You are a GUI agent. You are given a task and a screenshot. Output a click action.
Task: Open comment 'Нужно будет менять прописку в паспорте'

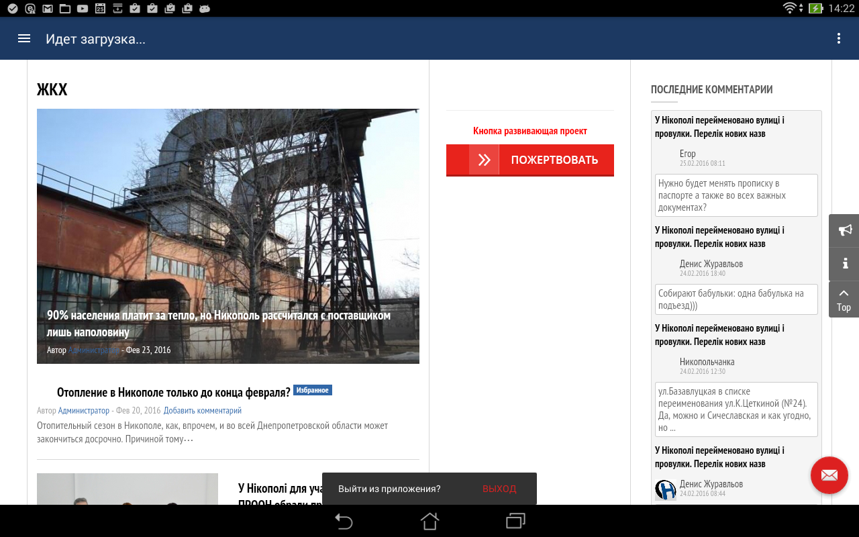coord(736,195)
